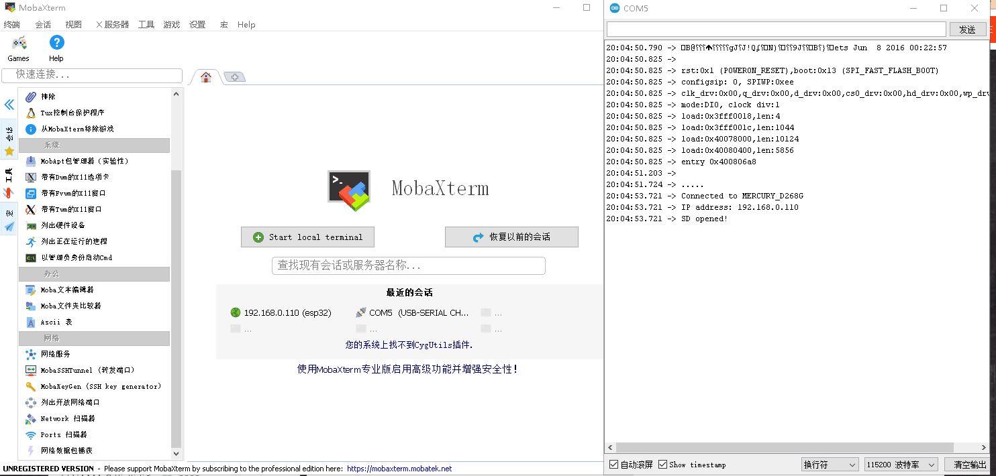This screenshot has height=476, width=996.
Task: Open the X 服务器 menu
Action: [113, 25]
